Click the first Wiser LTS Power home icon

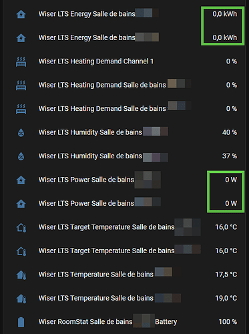pos(21,180)
